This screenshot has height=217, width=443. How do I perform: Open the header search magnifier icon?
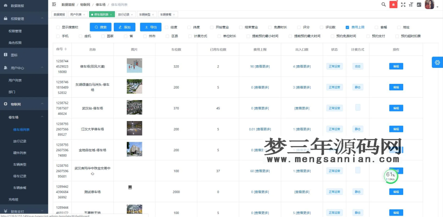point(383,4)
